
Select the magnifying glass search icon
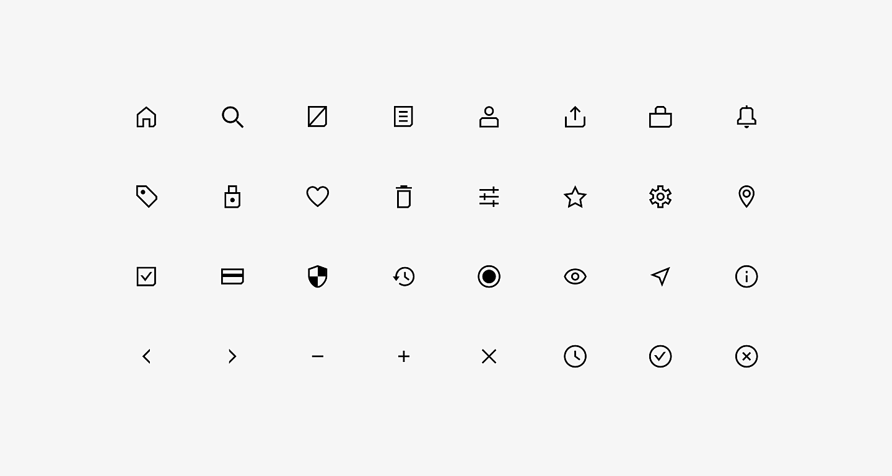tap(232, 117)
